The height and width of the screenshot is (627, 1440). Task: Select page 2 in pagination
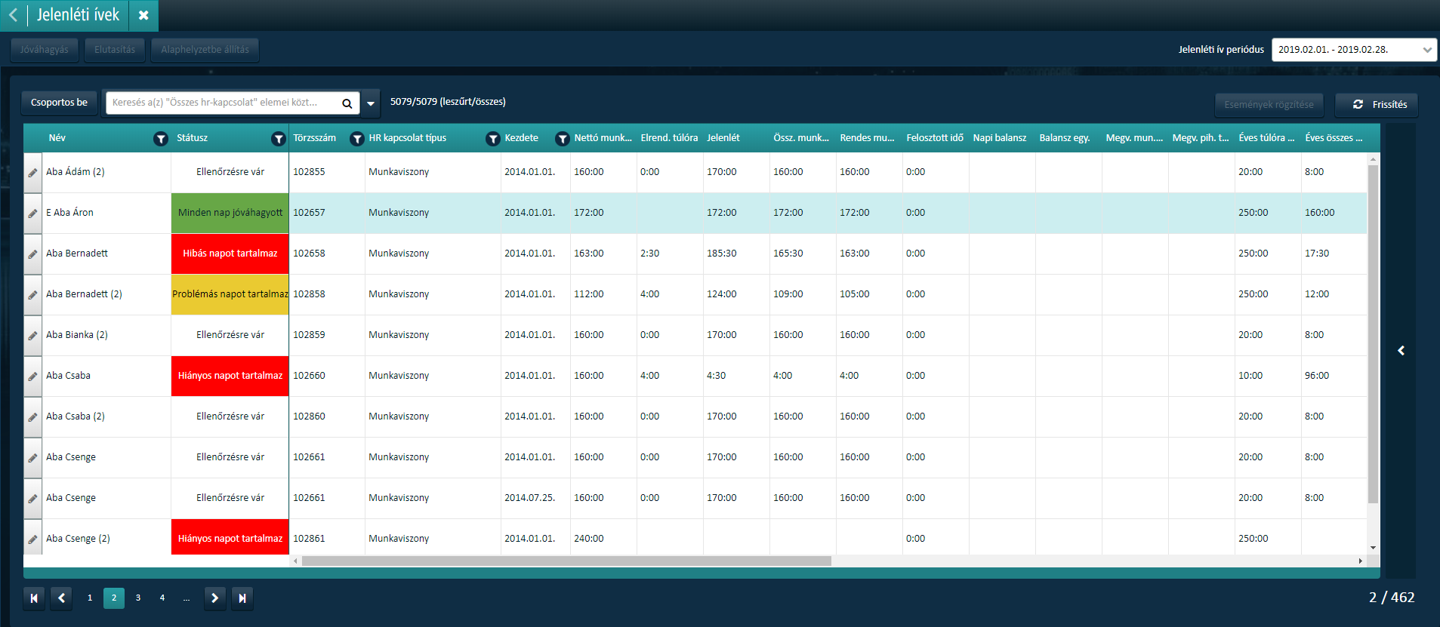click(x=114, y=598)
